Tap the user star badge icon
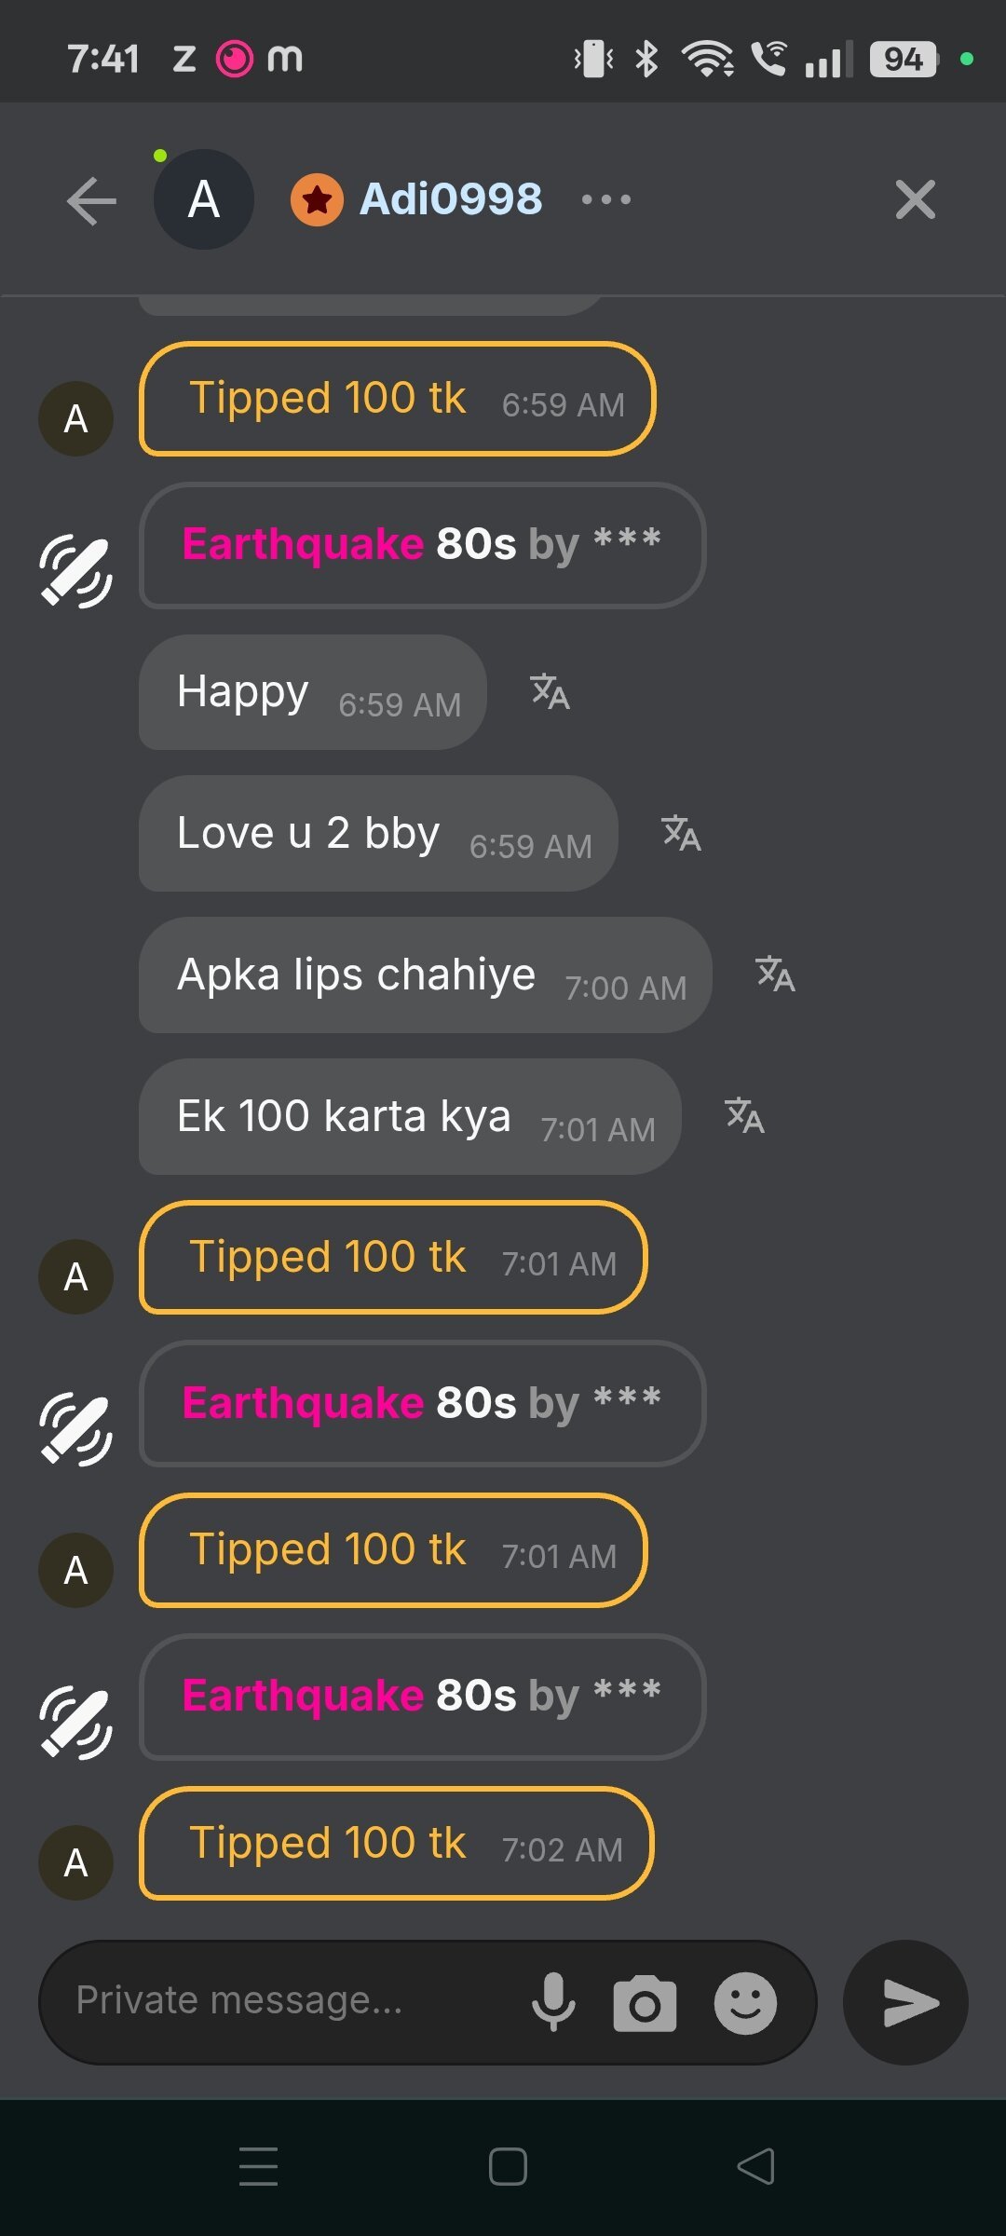 (317, 199)
